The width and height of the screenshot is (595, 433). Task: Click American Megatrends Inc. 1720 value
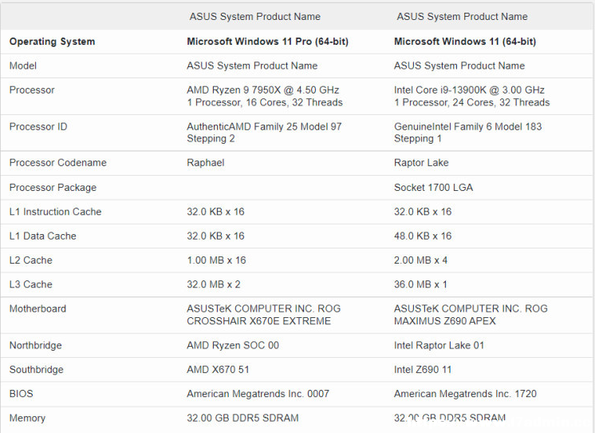pos(465,394)
